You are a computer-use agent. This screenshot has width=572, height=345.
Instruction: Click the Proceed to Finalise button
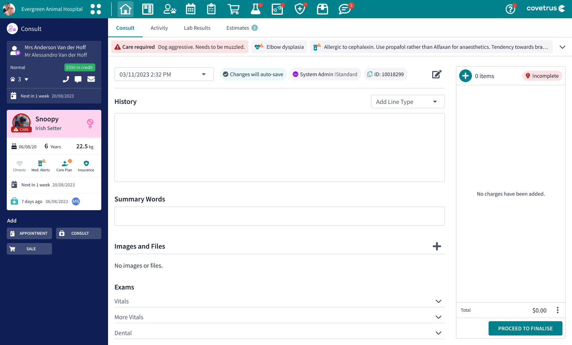pos(526,328)
